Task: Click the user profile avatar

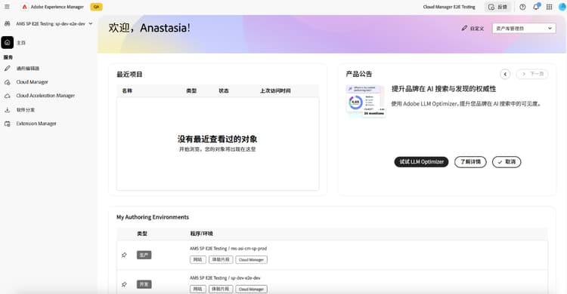Action: (563, 7)
